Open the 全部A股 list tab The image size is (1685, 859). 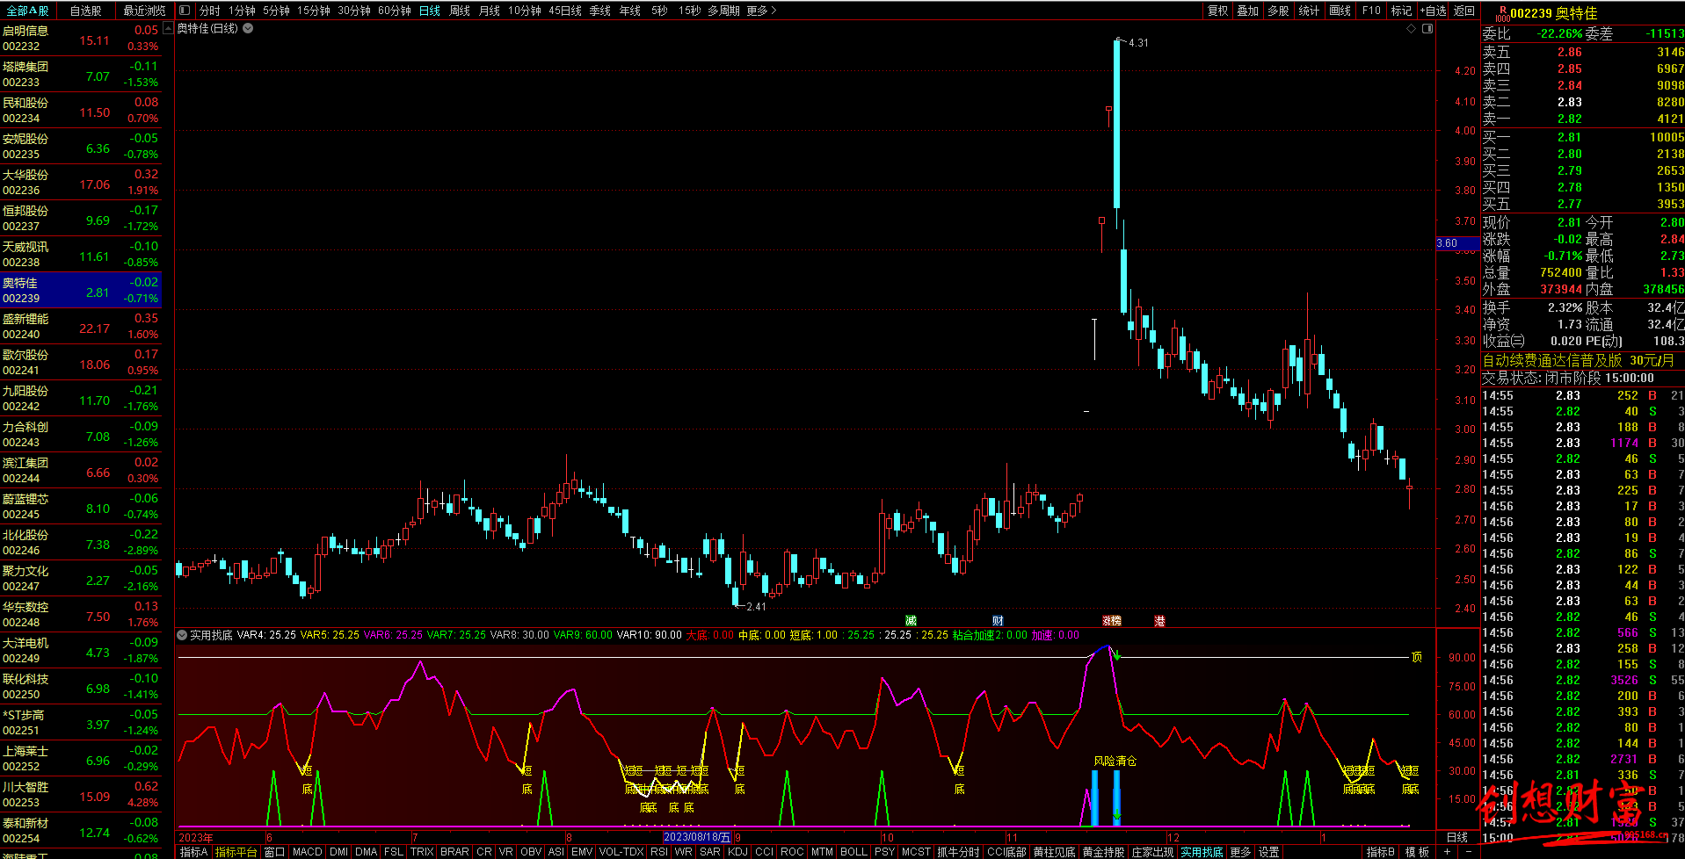27,11
